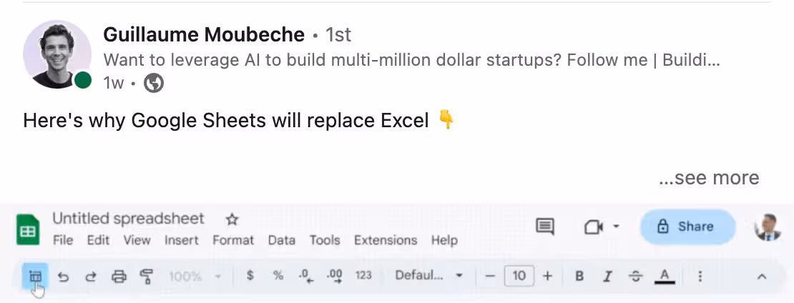Open the Default font dropdown
This screenshot has height=303, width=794.
click(x=429, y=275)
